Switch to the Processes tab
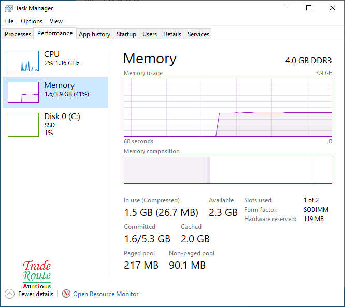 pyautogui.click(x=18, y=34)
